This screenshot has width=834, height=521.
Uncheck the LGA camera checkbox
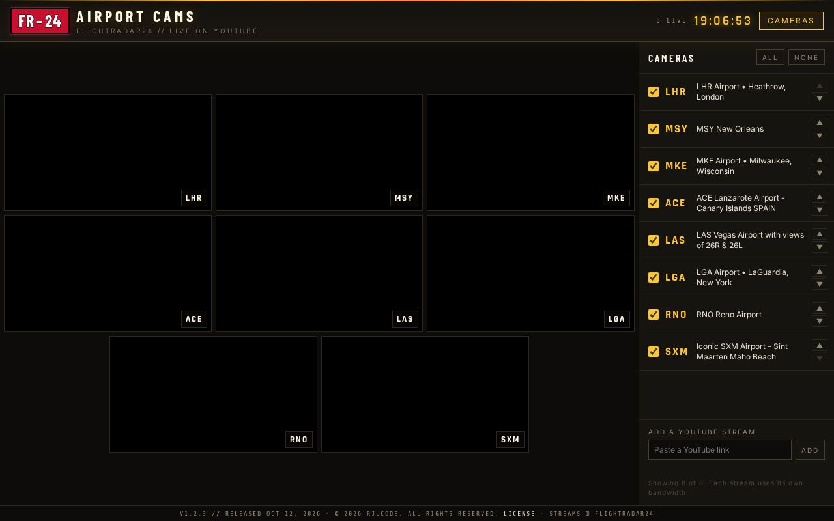pyautogui.click(x=654, y=277)
